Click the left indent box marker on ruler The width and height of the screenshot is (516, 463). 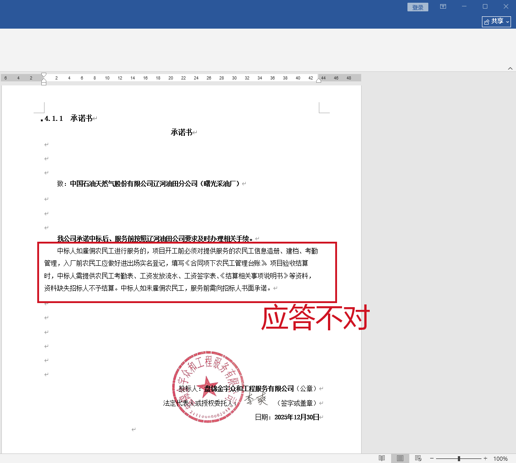[x=44, y=83]
